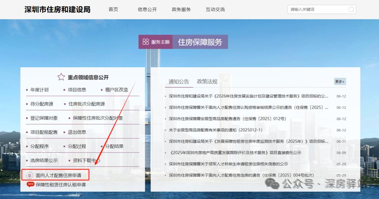Open 发展保障性租赁住房年度监测技术服务 notice

(248, 141)
